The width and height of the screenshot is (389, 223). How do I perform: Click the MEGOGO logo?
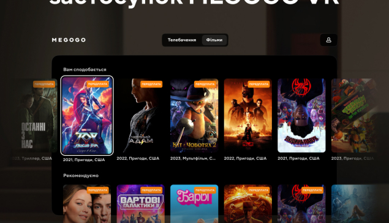pyautogui.click(x=69, y=40)
